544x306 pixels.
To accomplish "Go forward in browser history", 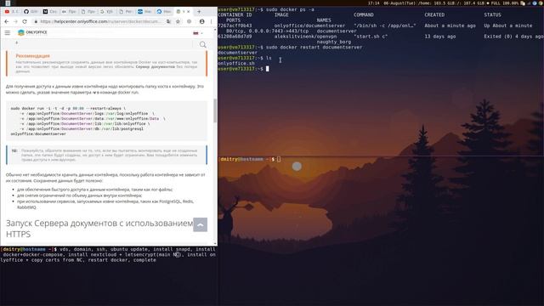I will pos(15,21).
